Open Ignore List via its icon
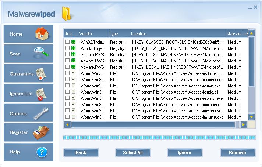The height and width of the screenshot is (167, 262). [42, 94]
